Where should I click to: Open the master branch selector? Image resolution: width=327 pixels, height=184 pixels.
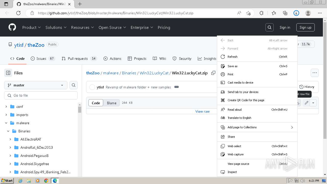(x=36, y=85)
